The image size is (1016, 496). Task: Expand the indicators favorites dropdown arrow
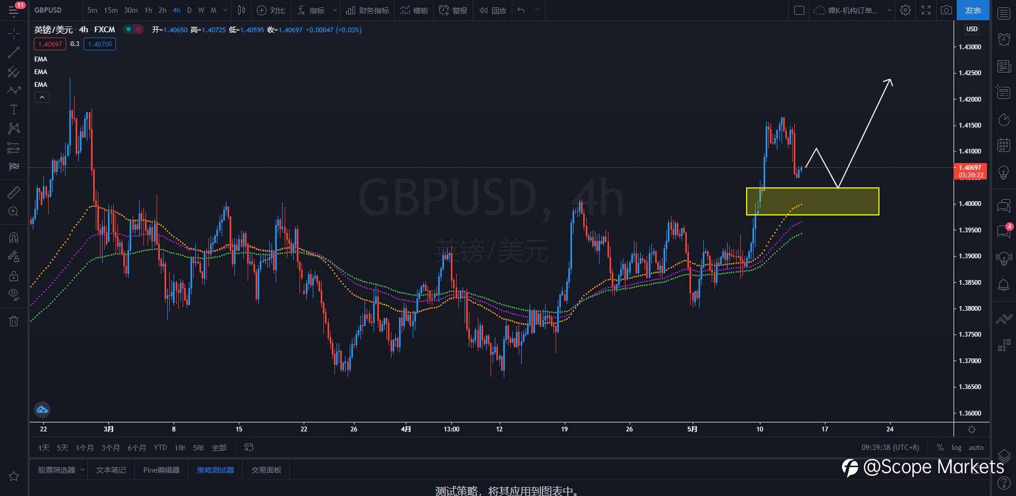(x=334, y=10)
